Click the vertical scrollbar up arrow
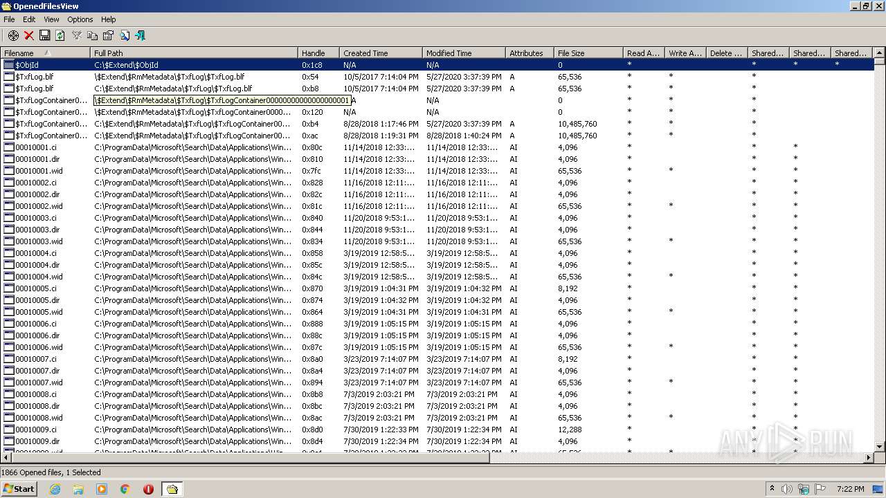The height and width of the screenshot is (498, 886). 880,53
